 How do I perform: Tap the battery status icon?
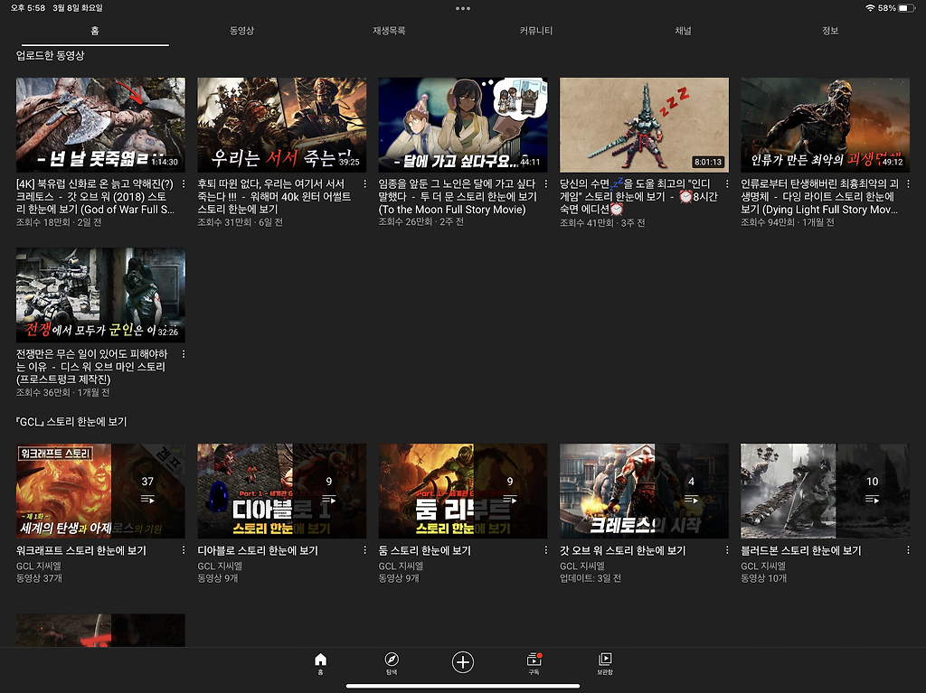coord(906,8)
